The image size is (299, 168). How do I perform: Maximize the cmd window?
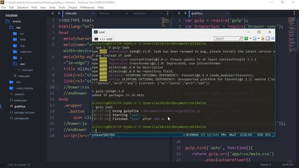tap(259, 32)
